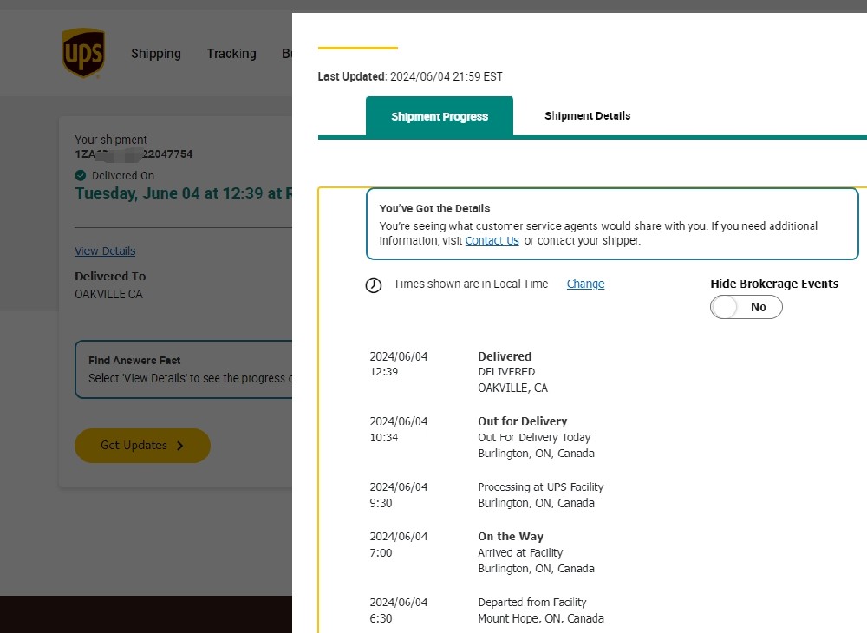Click the Times shown are in Local Time text
This screenshot has width=867, height=633.
tap(471, 284)
